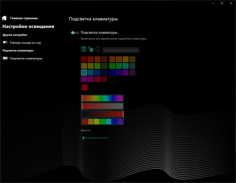Choose red in the picker's quick color row
Image resolution: width=236 pixels, height=183 pixels.
85,122
